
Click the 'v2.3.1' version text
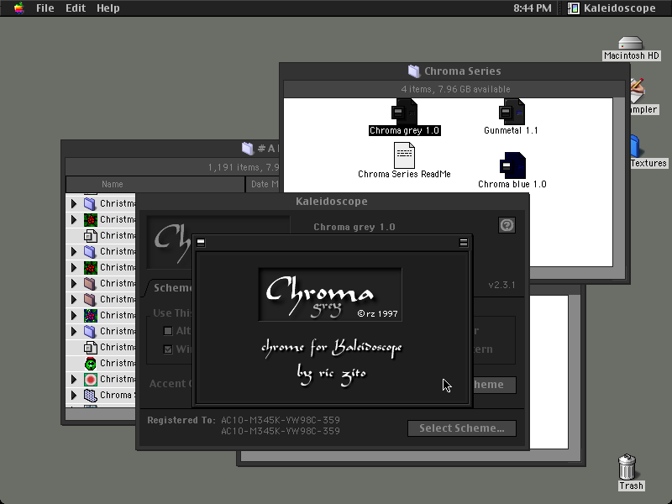click(x=501, y=285)
